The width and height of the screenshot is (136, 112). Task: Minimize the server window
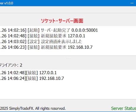[x=132, y=3]
